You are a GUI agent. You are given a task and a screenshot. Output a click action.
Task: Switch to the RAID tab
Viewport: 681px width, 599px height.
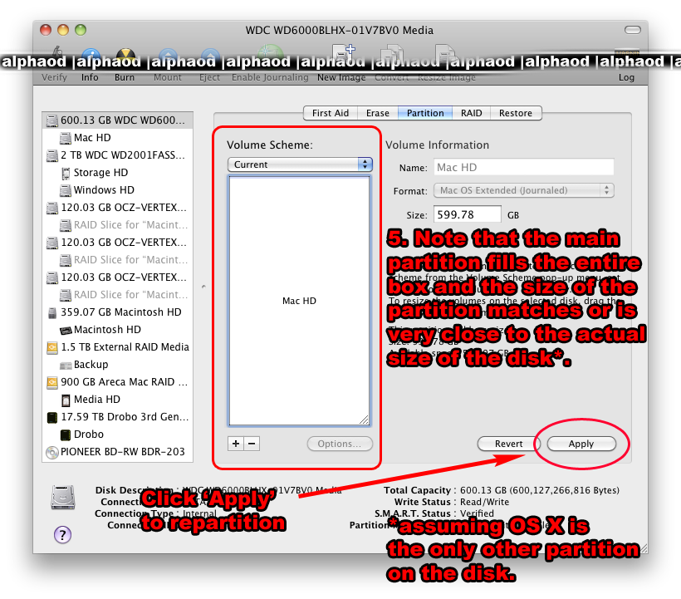click(x=471, y=113)
